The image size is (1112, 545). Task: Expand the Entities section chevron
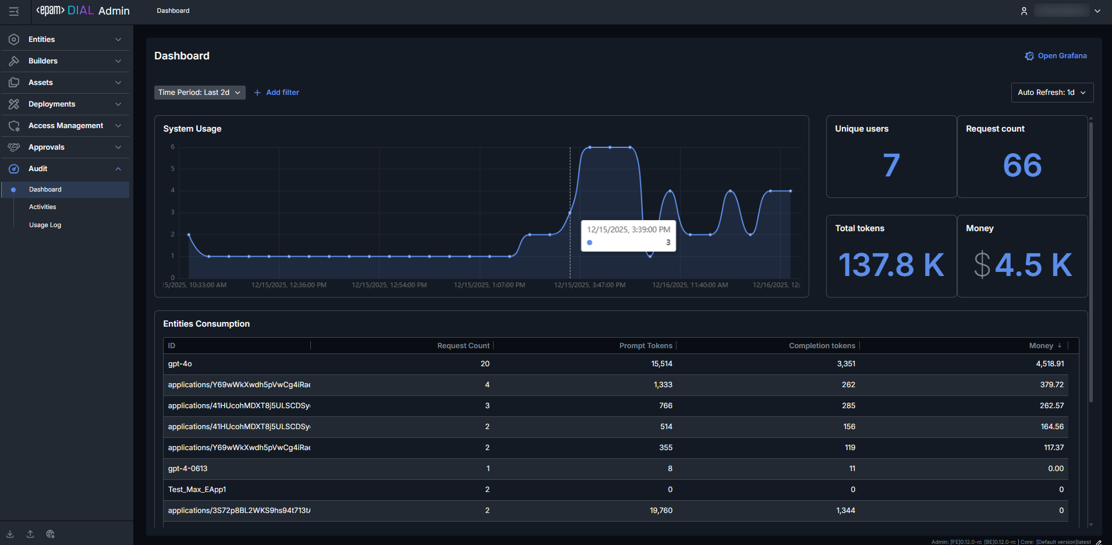118,40
